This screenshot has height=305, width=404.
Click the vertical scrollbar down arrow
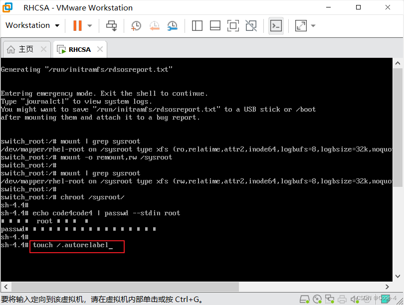[398, 276]
